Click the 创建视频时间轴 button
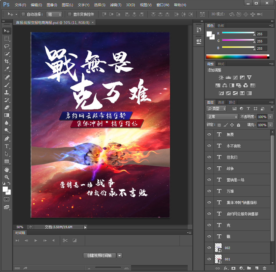Screen dimensions: 276x272 (x=99, y=255)
